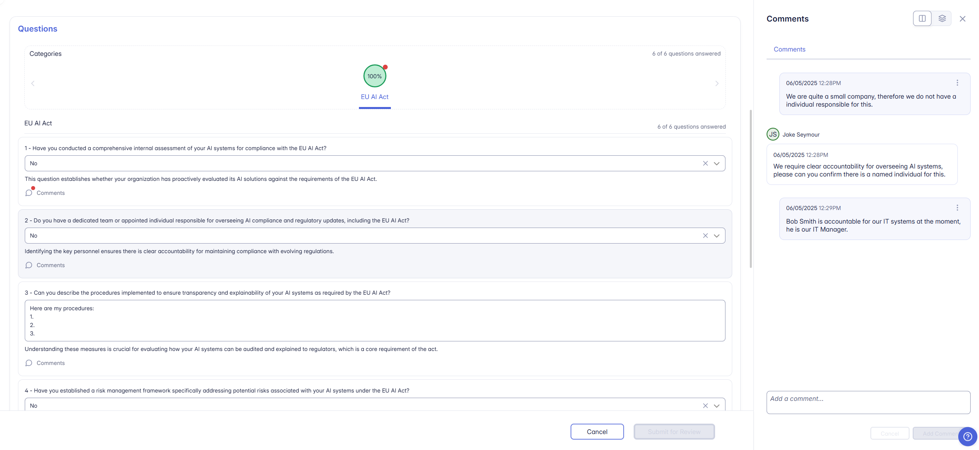The image size is (979, 450).
Task: Close the Comments panel
Action: (962, 19)
